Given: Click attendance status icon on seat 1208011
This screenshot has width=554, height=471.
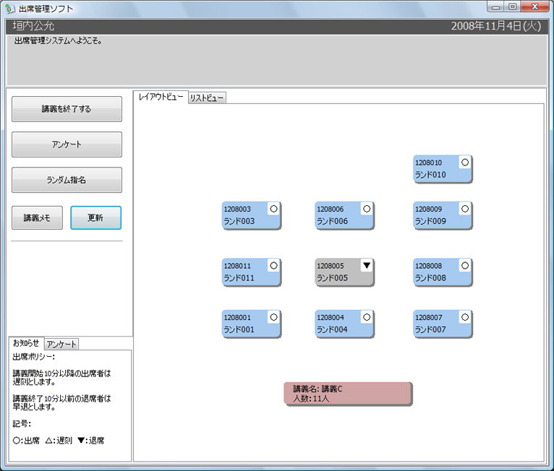Looking at the screenshot, I should (x=273, y=266).
